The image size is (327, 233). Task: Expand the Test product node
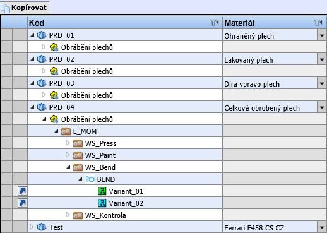[32, 227]
